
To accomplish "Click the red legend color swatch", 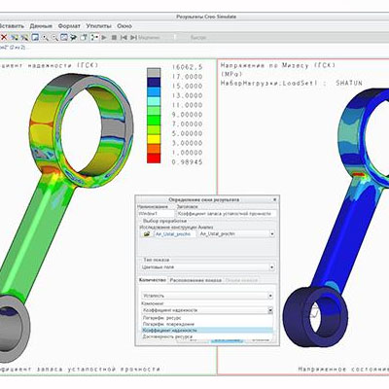I will [x=154, y=159].
